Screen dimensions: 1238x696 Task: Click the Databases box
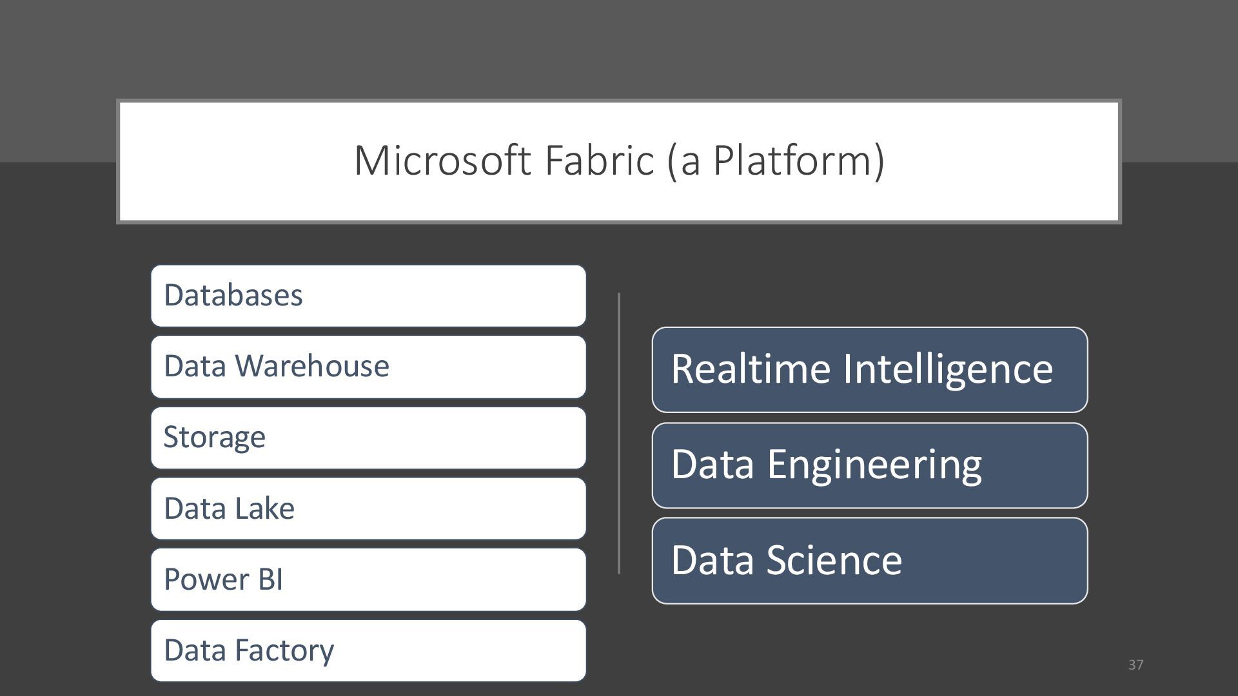tap(368, 296)
